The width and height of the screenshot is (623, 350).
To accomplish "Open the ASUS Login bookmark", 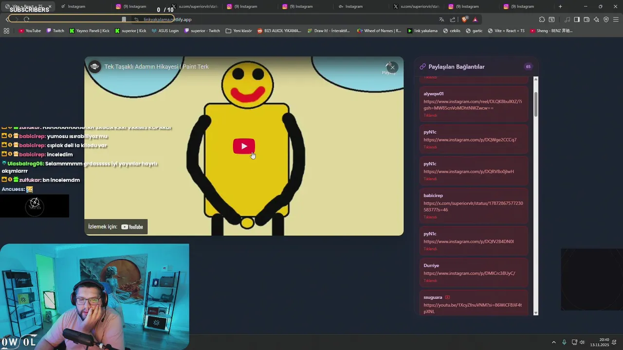I will (x=165, y=31).
